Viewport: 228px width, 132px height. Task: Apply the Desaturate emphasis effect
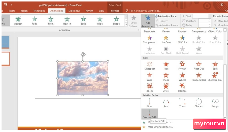(x=150, y=30)
